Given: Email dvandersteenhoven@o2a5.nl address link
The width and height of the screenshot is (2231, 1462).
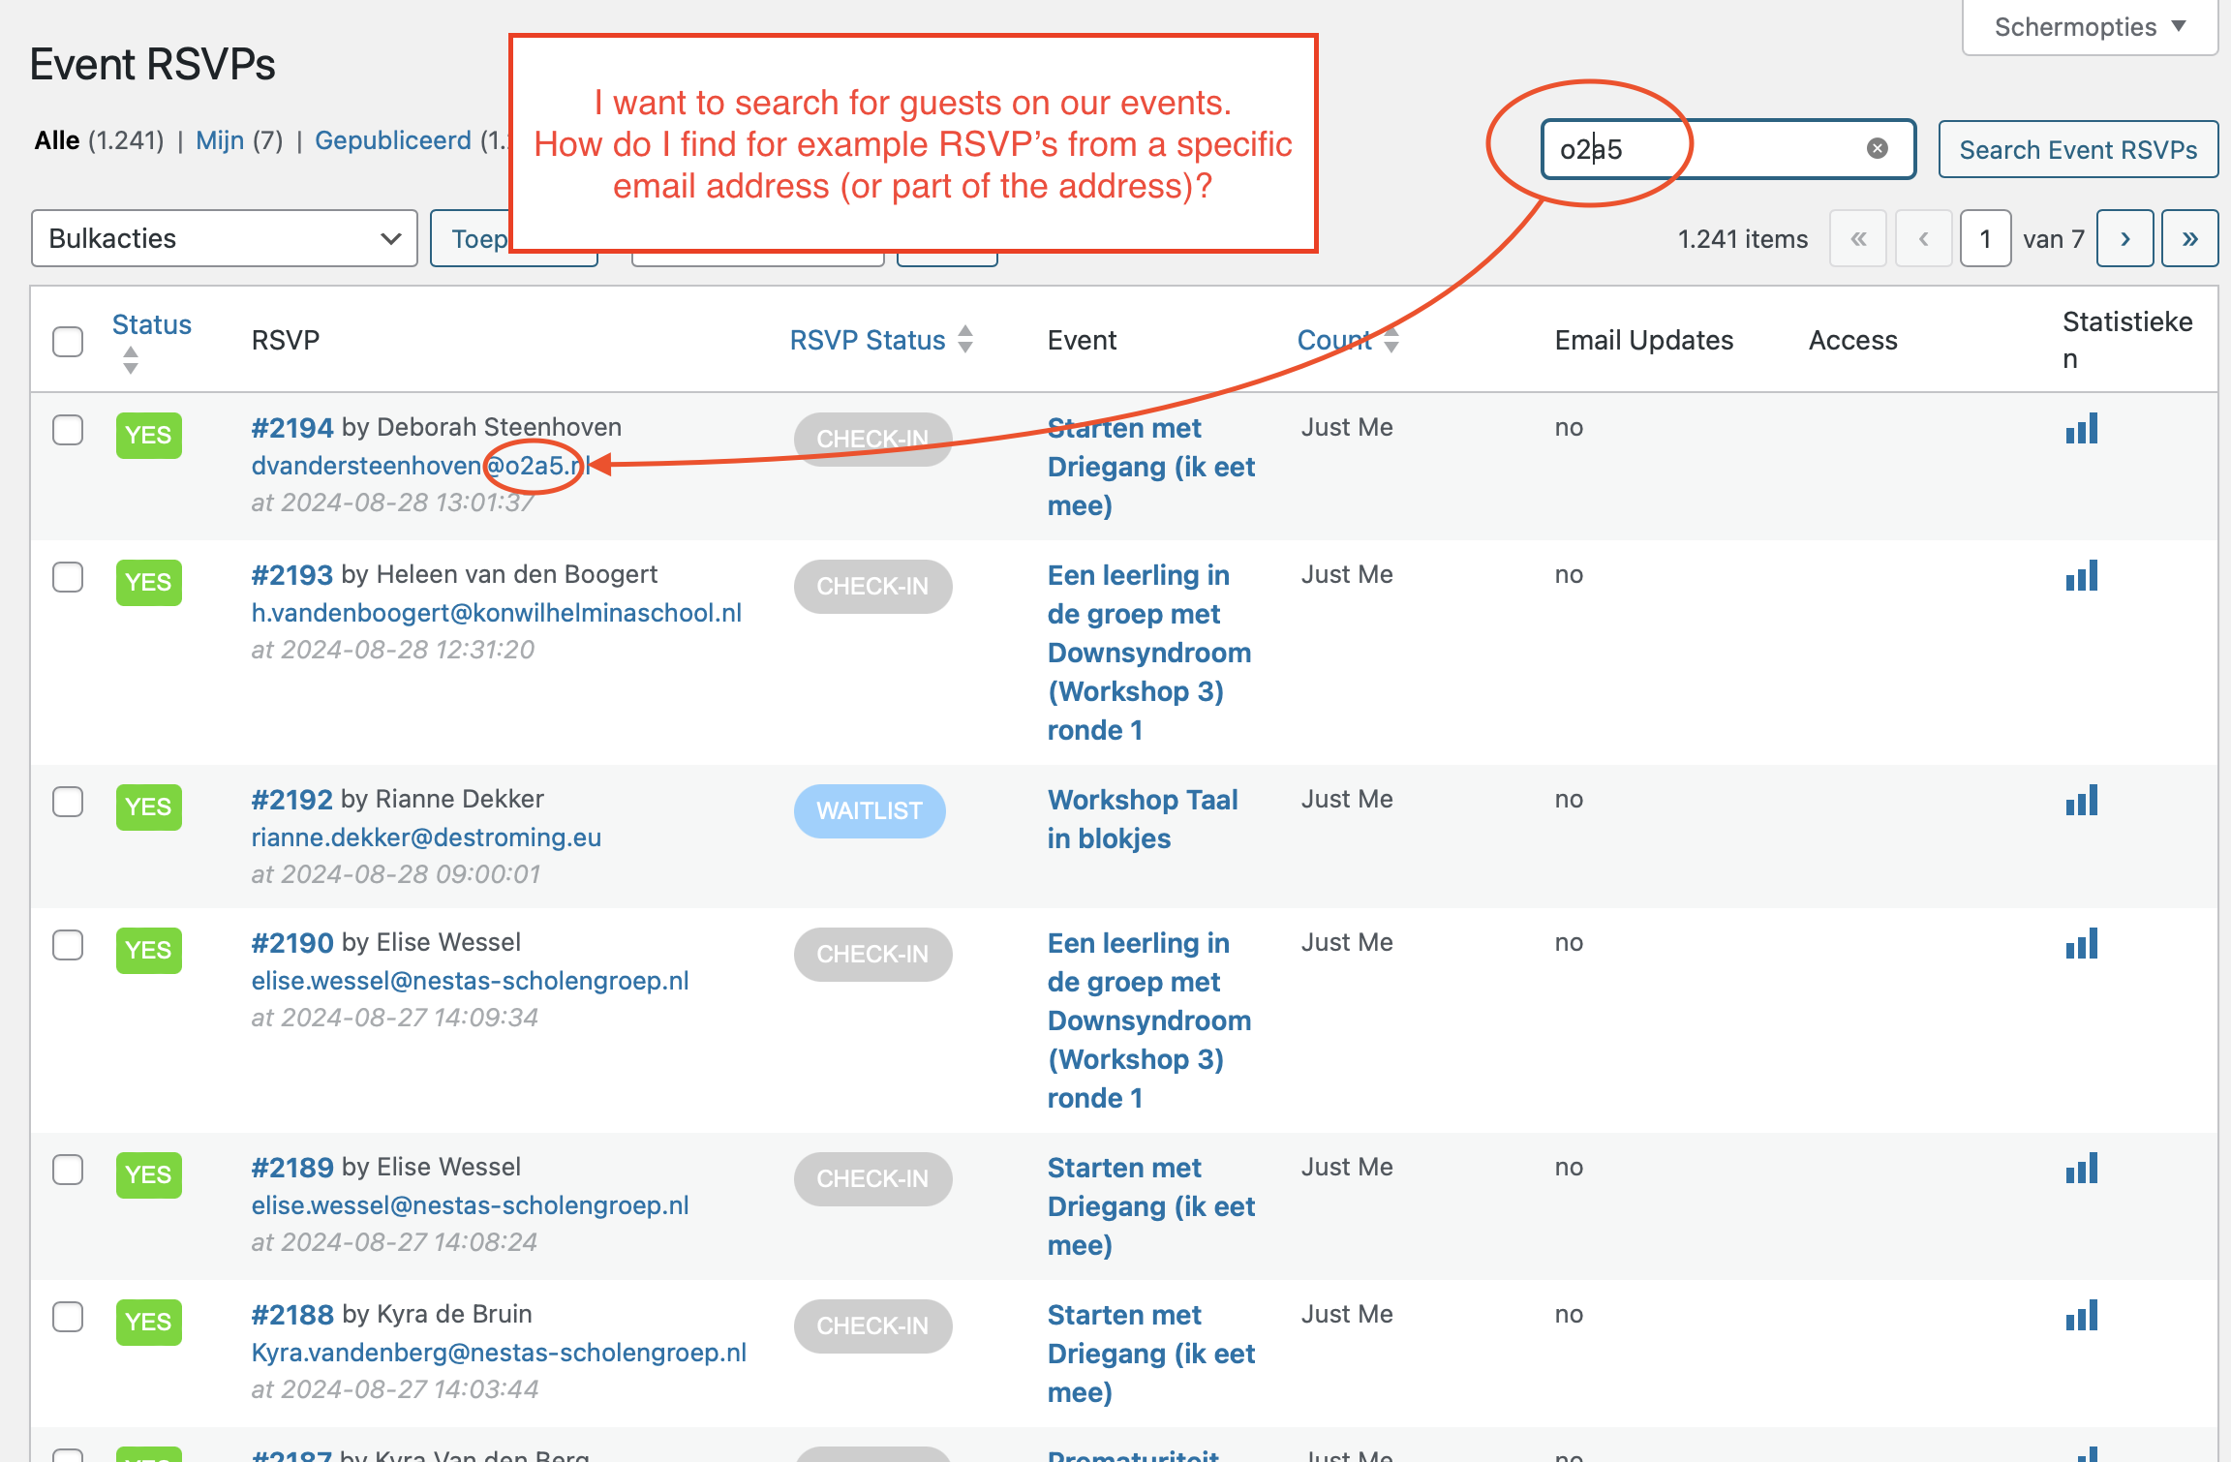Looking at the screenshot, I should coord(420,466).
